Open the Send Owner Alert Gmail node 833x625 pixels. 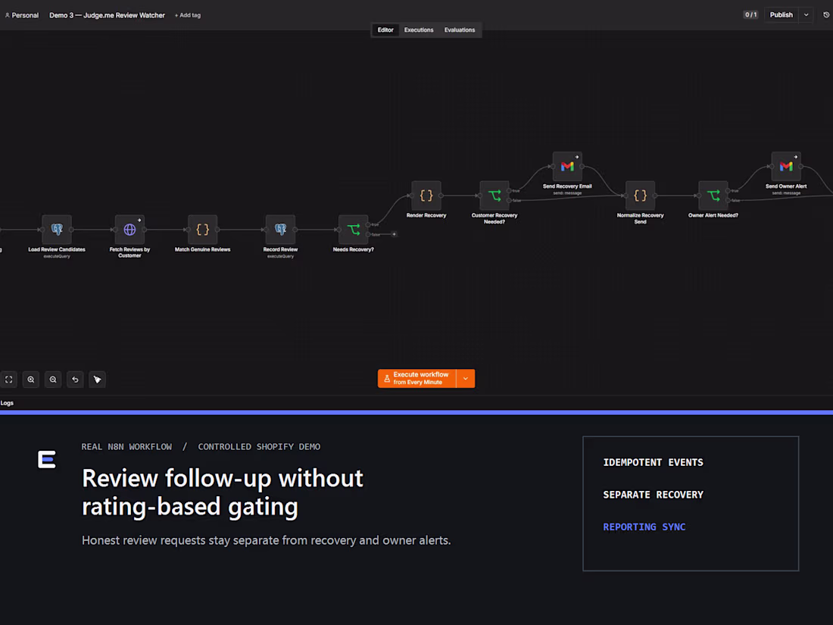click(x=786, y=167)
